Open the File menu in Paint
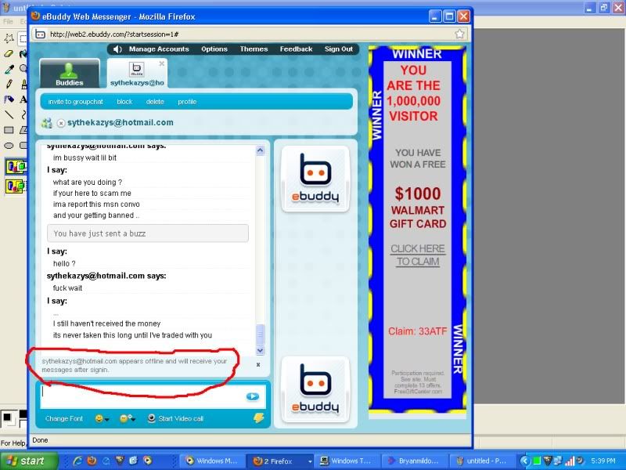This screenshot has height=470, width=626. [8, 21]
